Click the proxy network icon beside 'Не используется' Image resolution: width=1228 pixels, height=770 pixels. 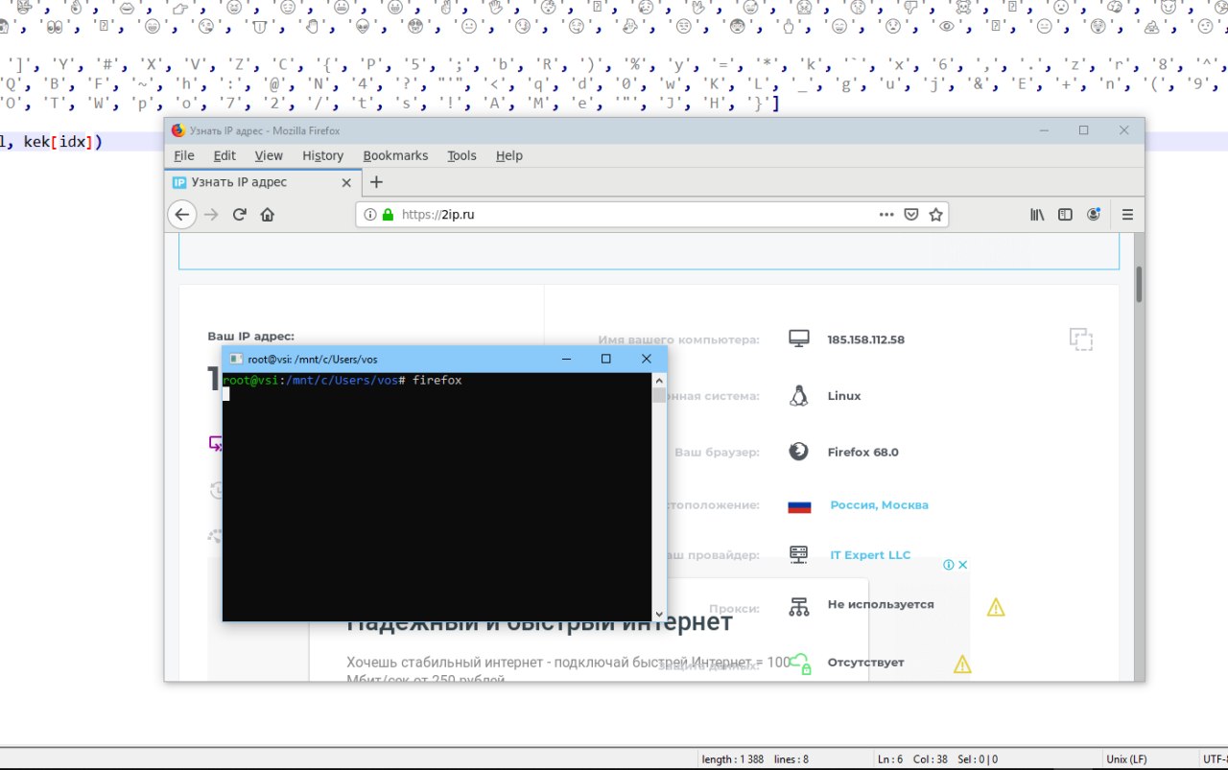pyautogui.click(x=798, y=606)
